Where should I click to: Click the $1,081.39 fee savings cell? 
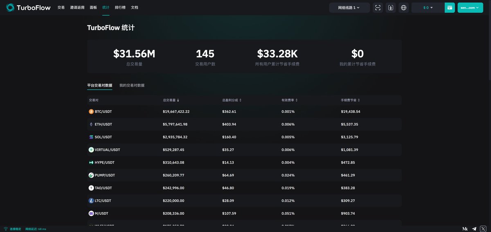(349, 150)
